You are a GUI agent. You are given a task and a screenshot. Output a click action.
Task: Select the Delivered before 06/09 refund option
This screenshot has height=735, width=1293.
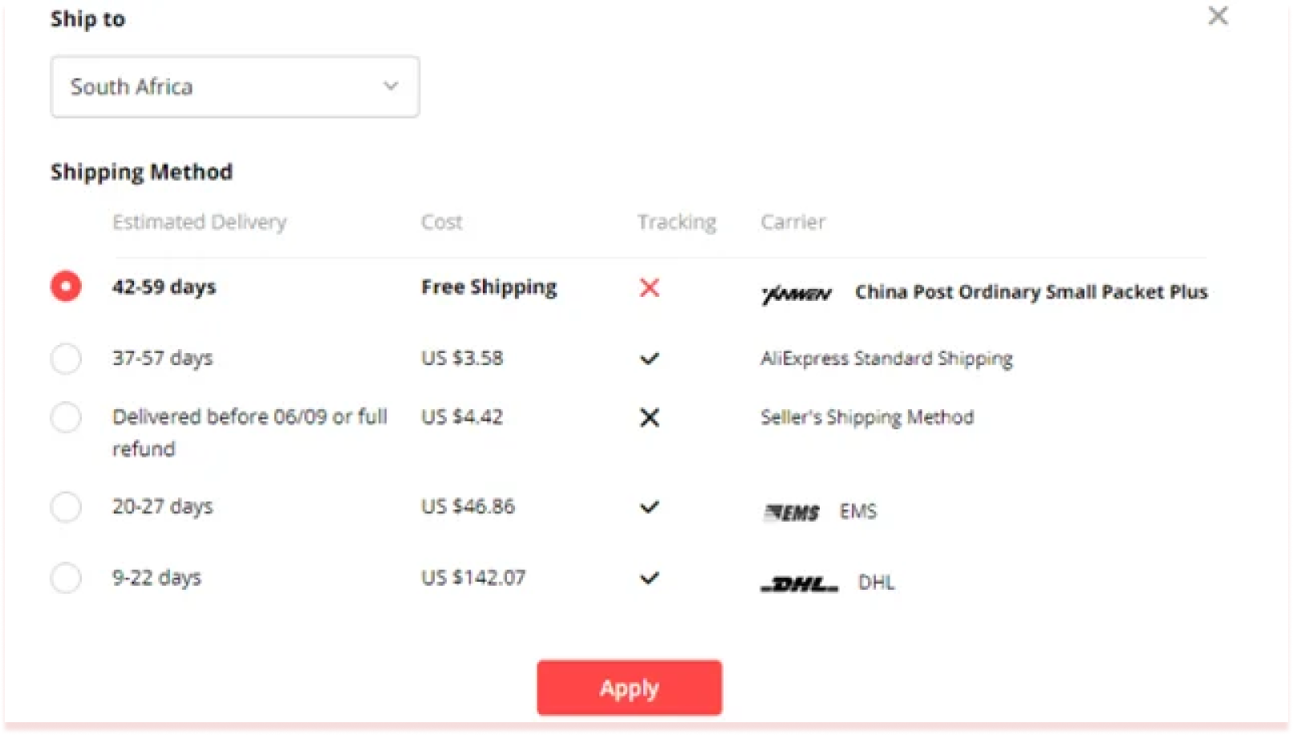[66, 417]
